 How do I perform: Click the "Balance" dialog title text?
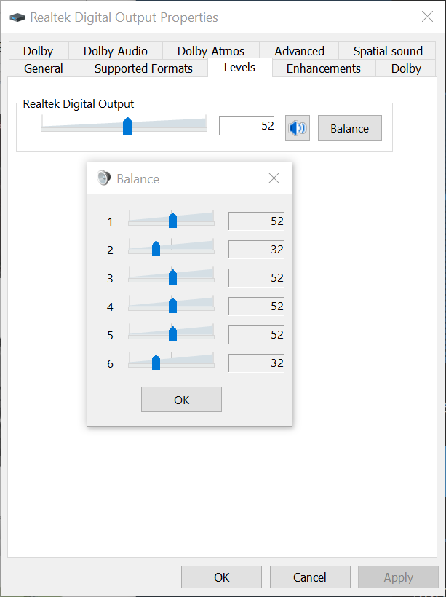pyautogui.click(x=138, y=178)
